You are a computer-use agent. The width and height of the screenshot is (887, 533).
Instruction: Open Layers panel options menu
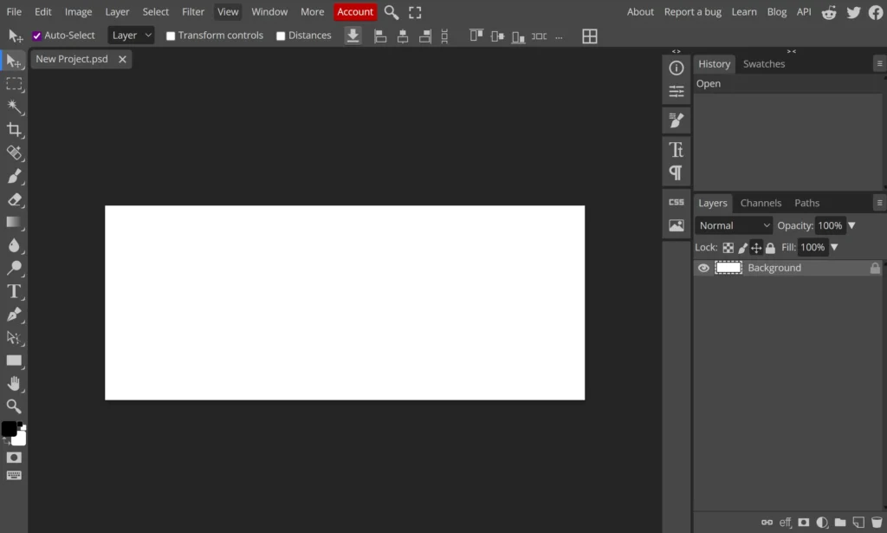(879, 203)
